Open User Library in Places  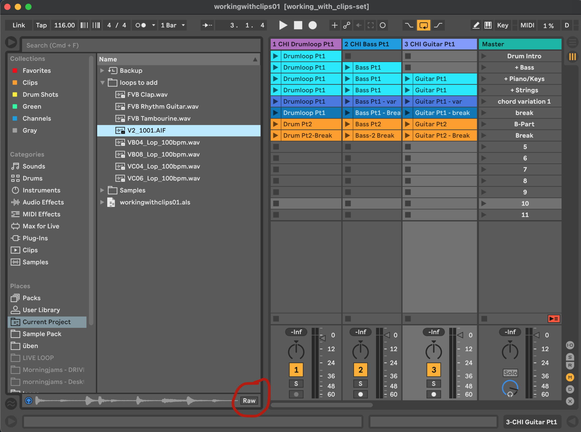(x=41, y=310)
